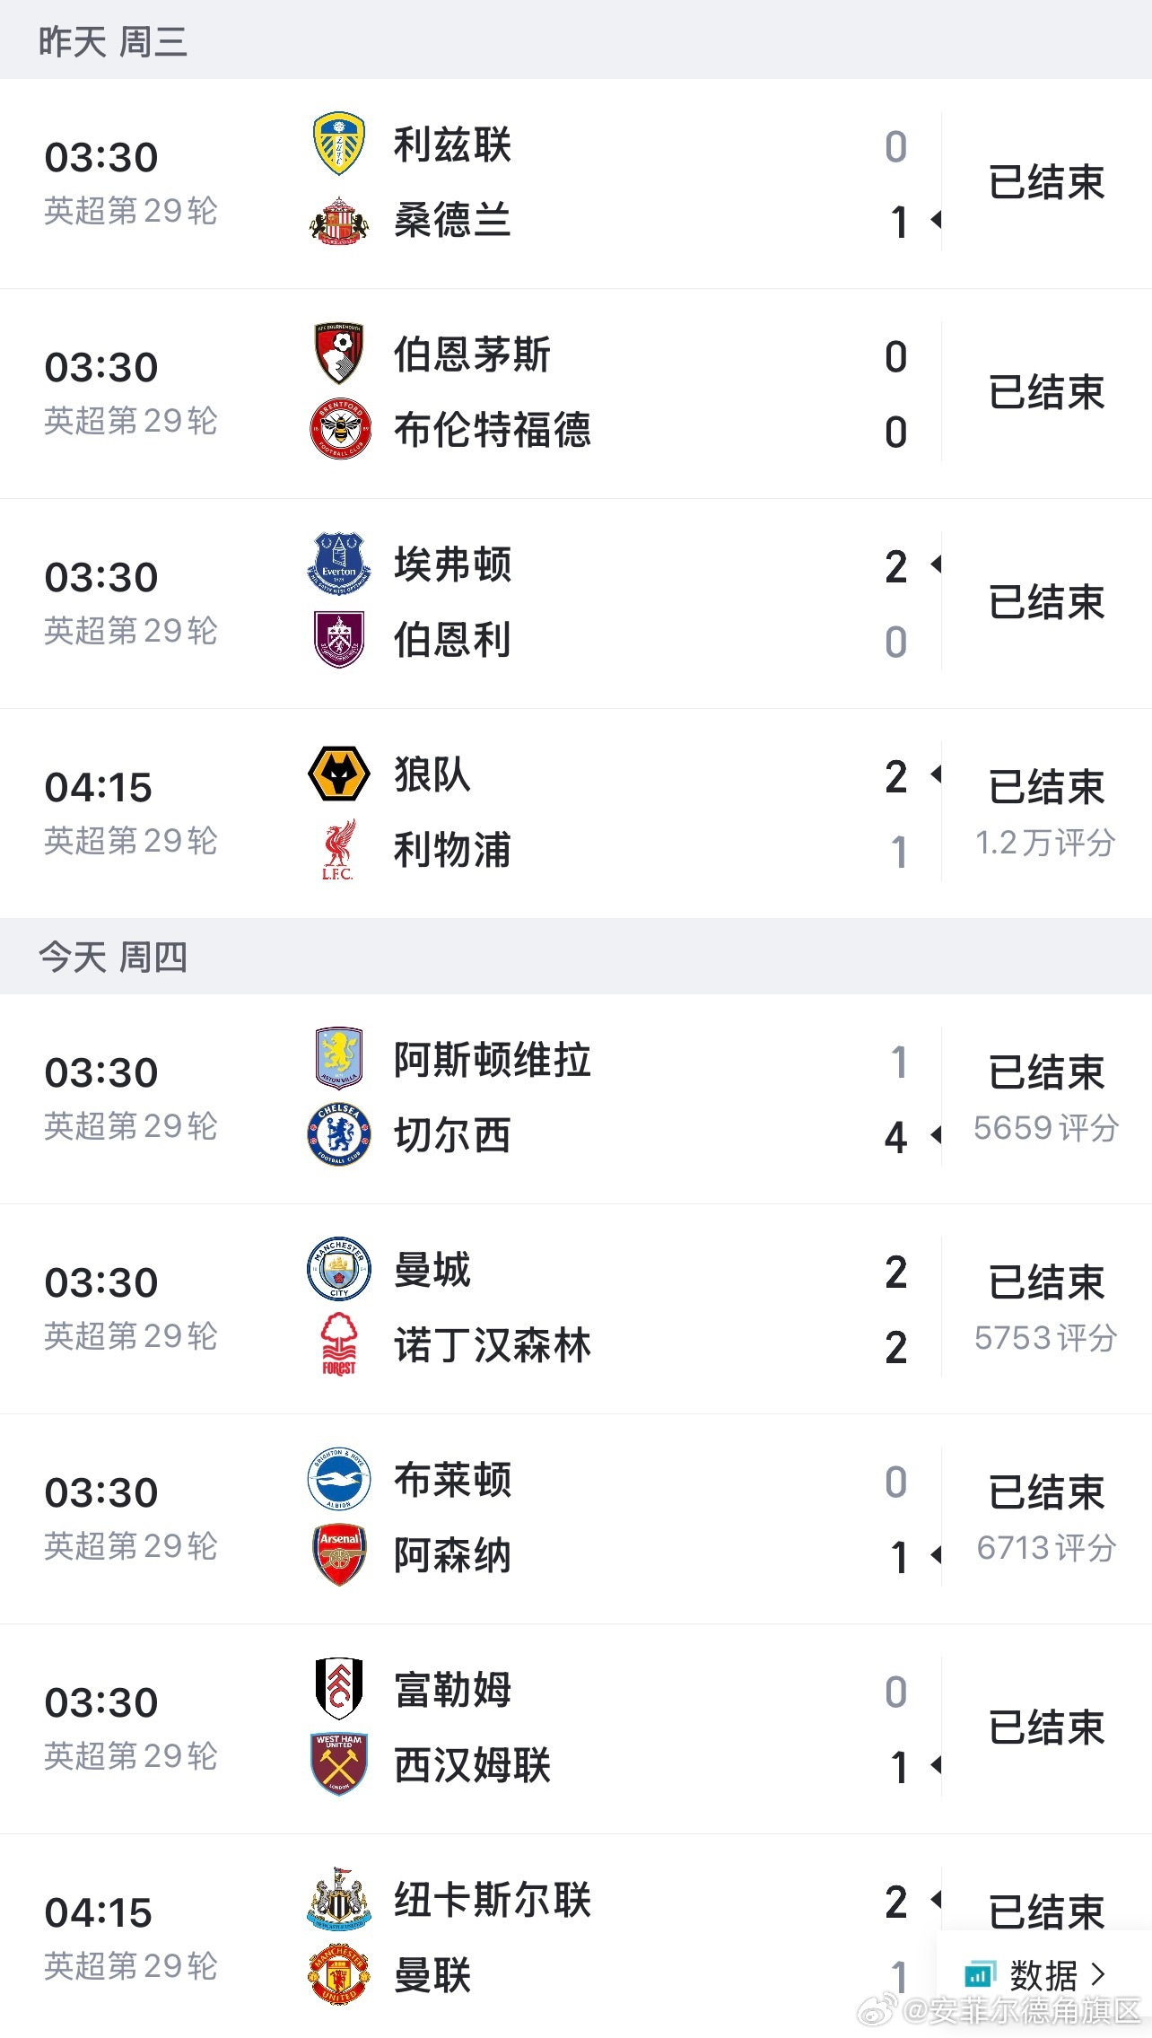Screen dimensions: 1152x2038
Task: Select the Wolves wolf-head logo
Action: [x=339, y=774]
